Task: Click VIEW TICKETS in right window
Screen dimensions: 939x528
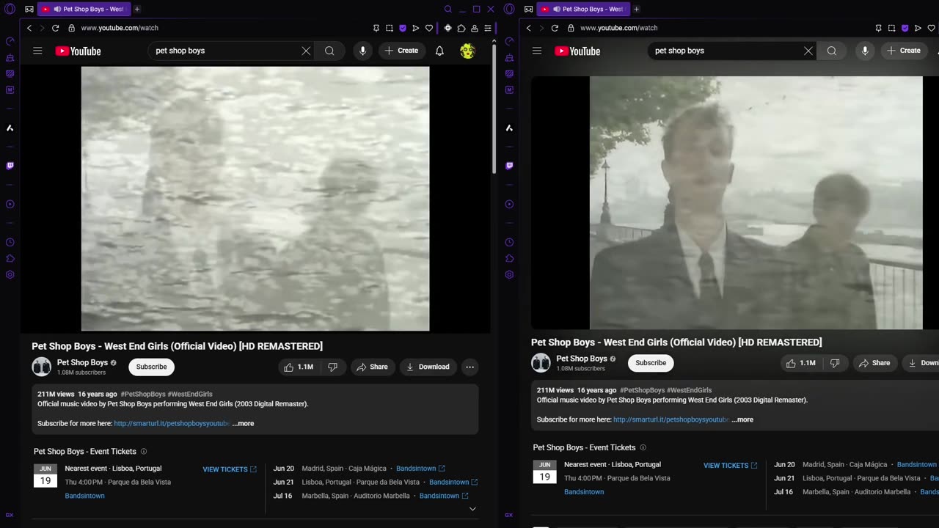Action: point(730,466)
